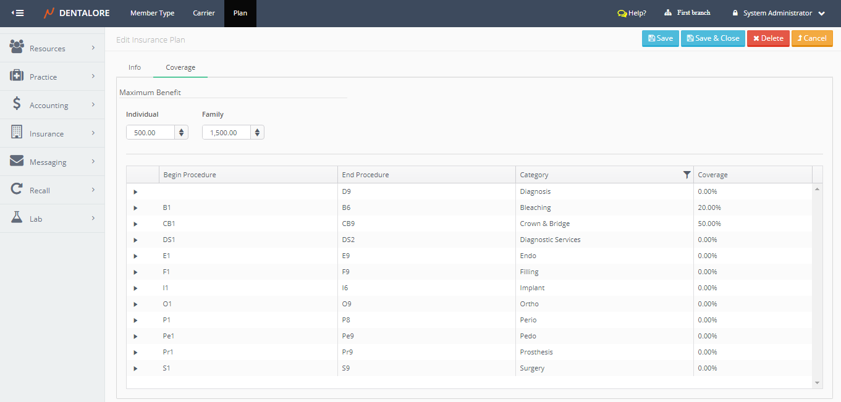
Task: Click the Dentalore logo icon
Action: (x=49, y=13)
